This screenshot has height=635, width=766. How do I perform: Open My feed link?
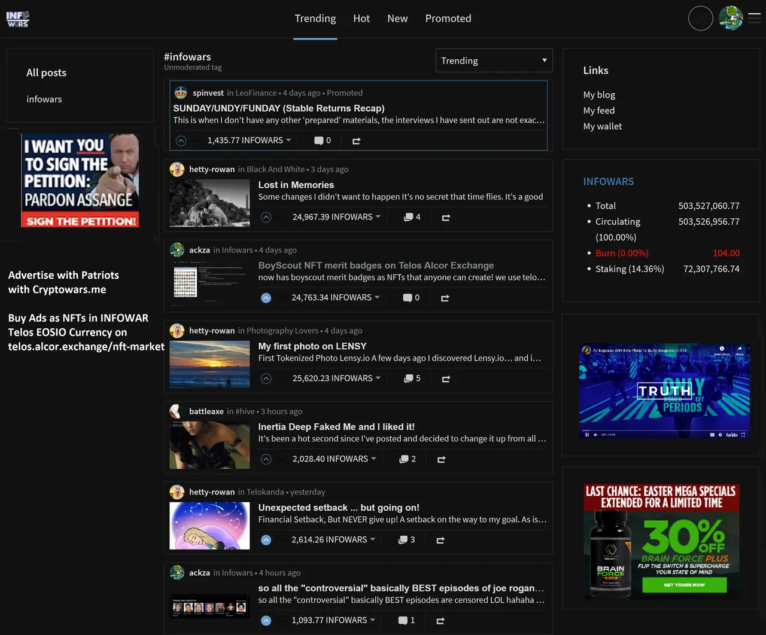(599, 111)
